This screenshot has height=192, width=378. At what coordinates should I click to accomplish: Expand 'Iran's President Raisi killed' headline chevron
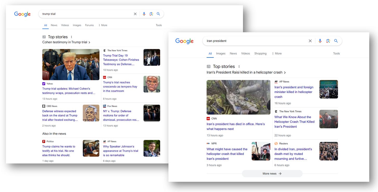285,73
